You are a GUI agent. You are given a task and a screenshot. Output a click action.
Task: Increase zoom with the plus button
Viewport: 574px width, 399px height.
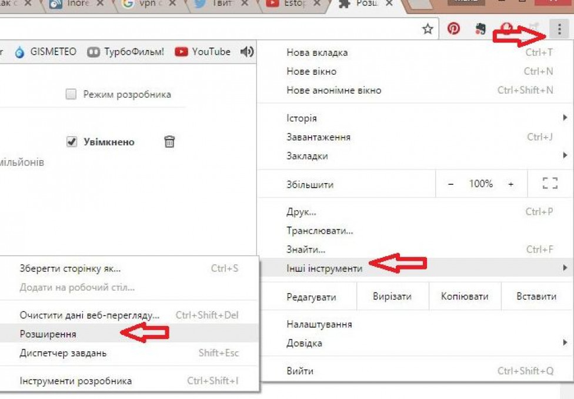510,184
